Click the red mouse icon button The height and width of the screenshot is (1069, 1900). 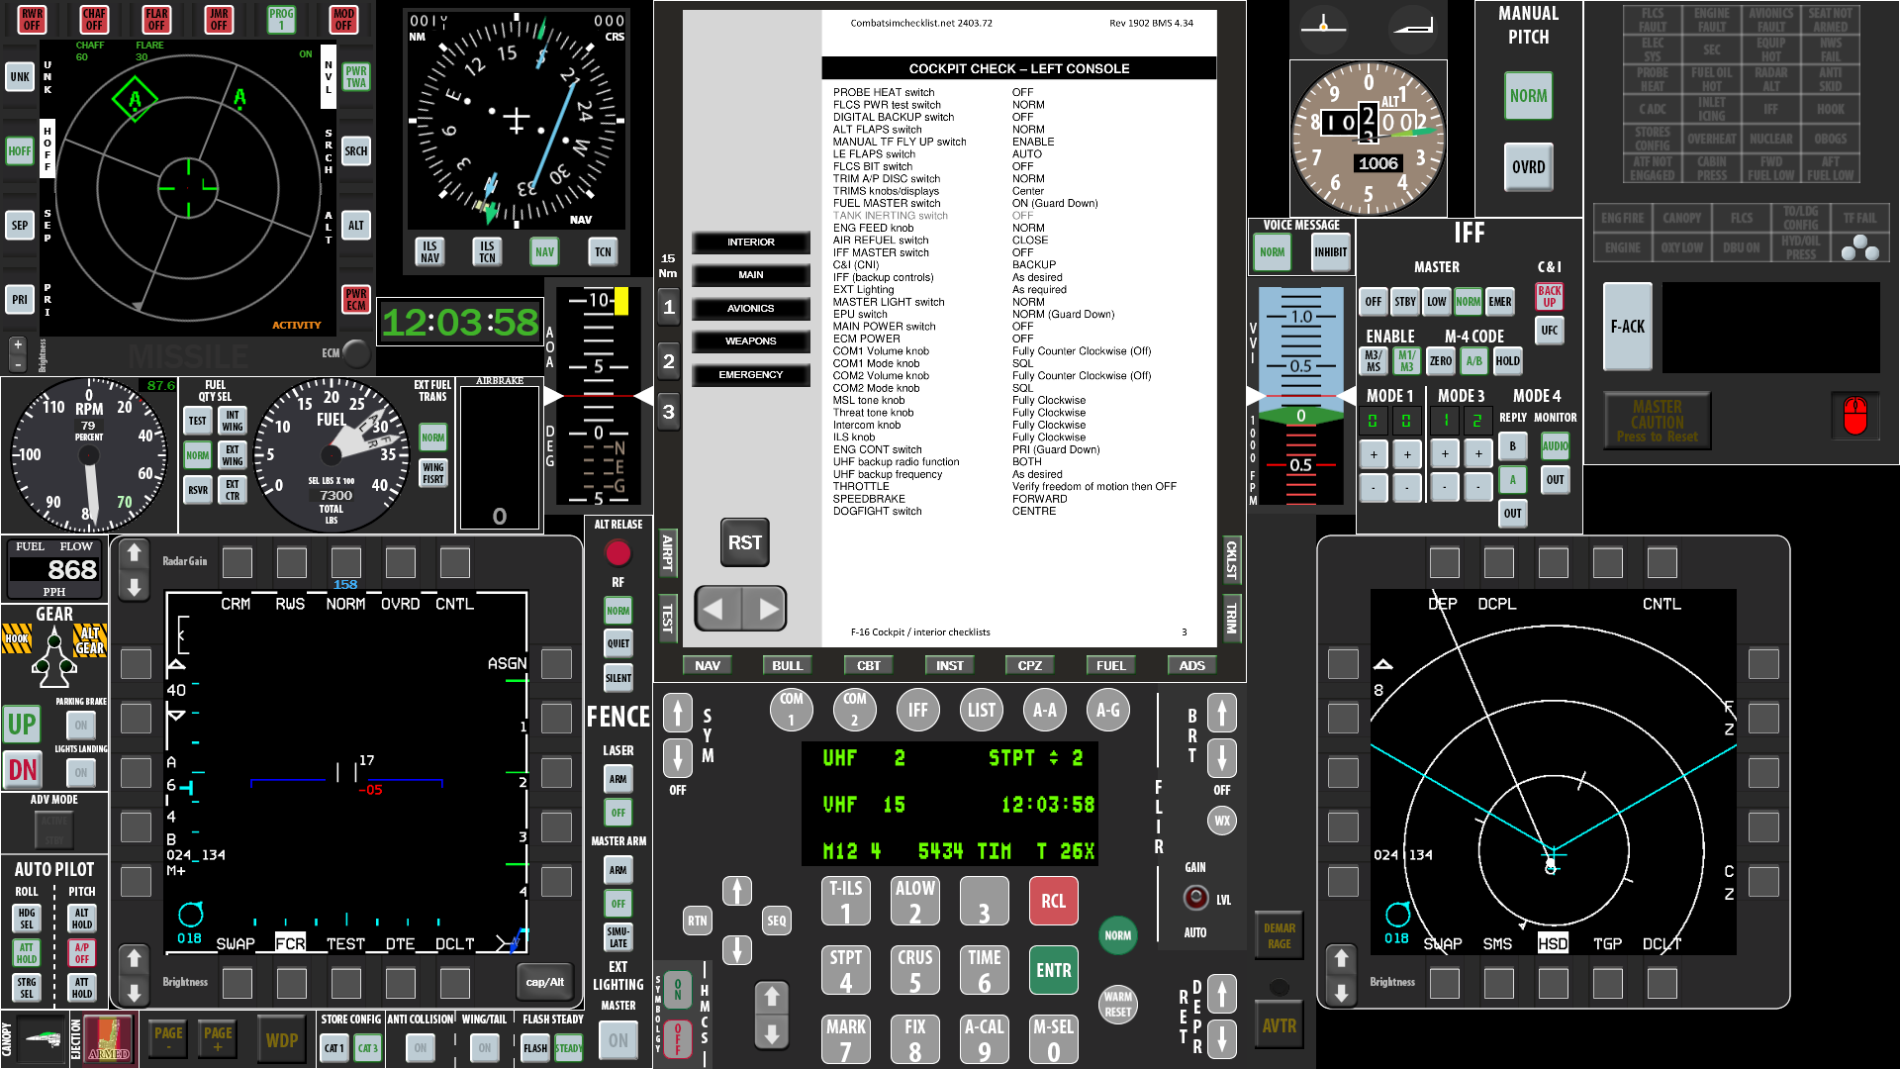pyautogui.click(x=1854, y=416)
